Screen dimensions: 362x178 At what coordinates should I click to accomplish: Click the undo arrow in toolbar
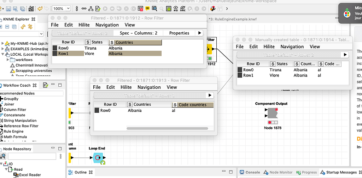pos(40,8)
